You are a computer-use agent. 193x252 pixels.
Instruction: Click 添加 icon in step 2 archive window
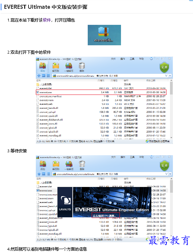click(x=42, y=67)
